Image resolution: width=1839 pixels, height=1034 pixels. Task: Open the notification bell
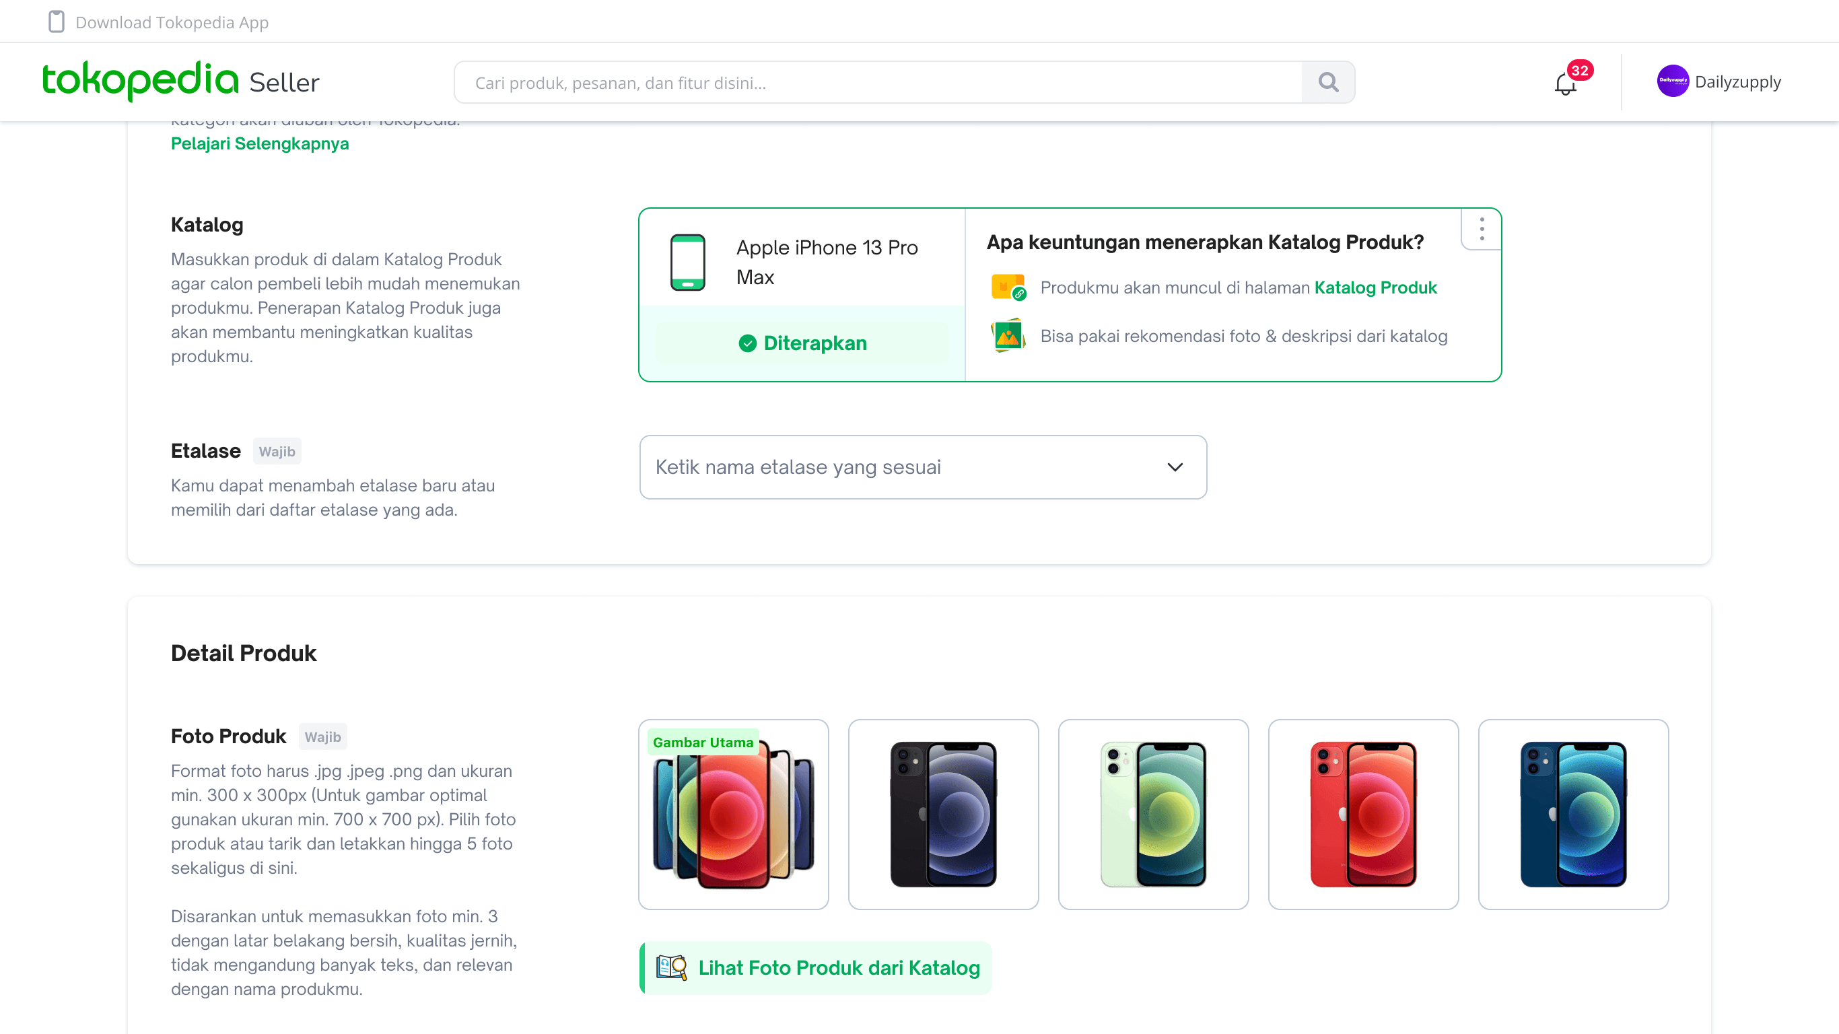point(1565,83)
